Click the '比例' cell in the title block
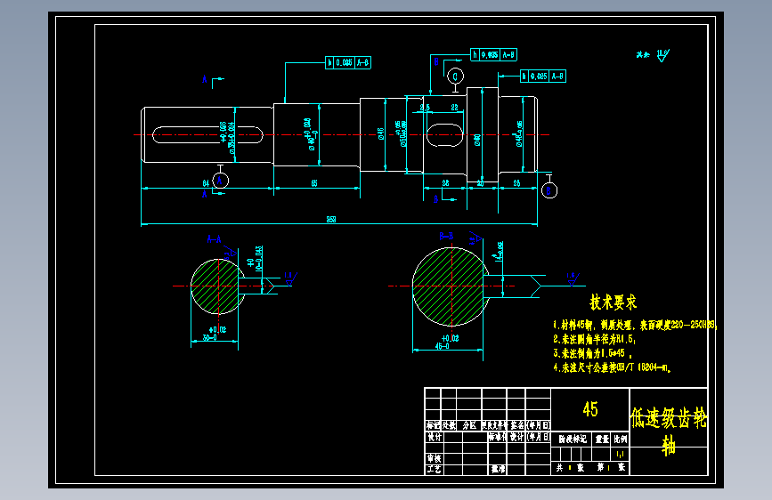This screenshot has height=500, width=772. click(621, 439)
